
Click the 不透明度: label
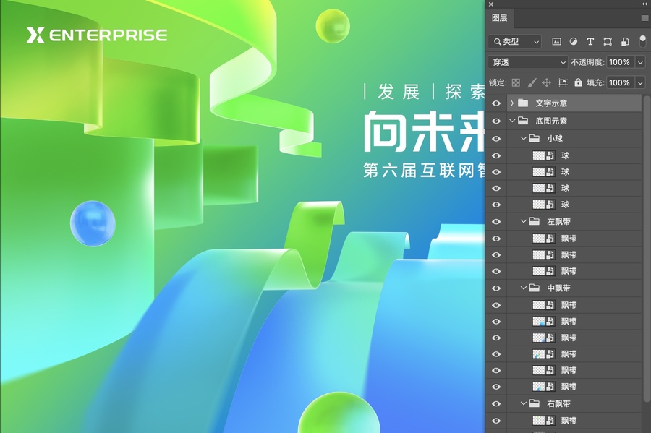coord(588,62)
